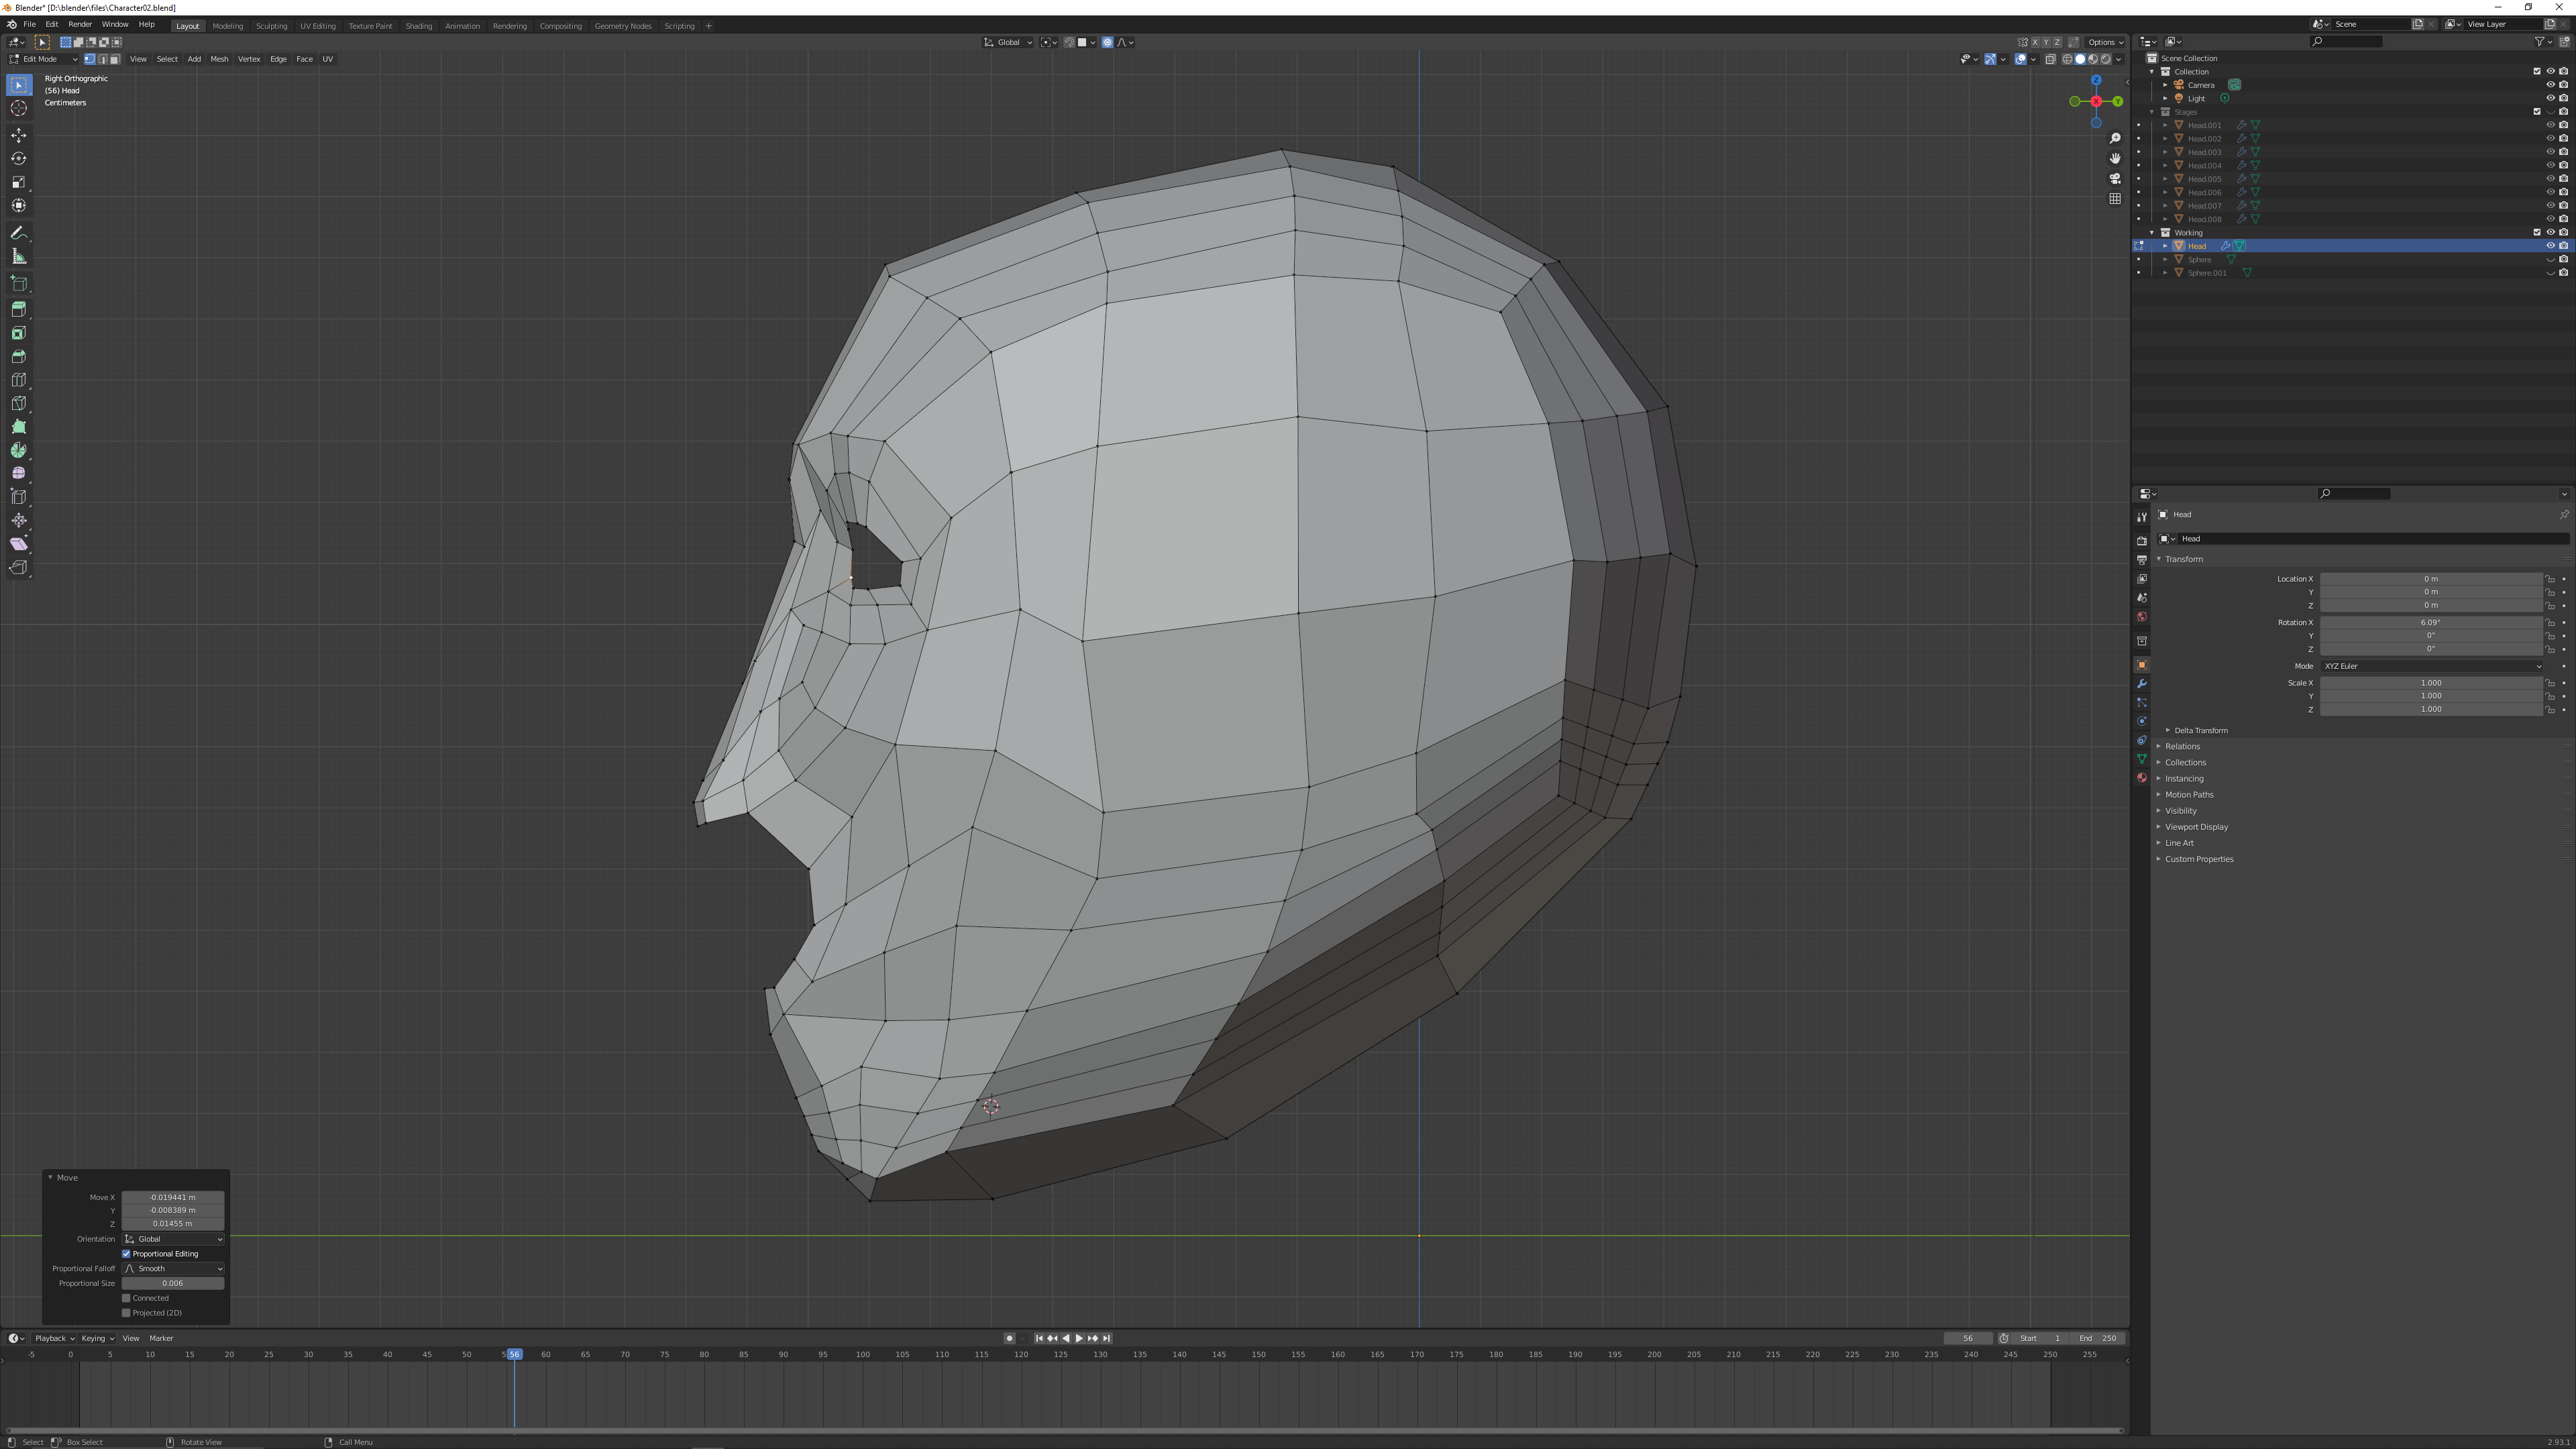Select the Cursor tool in toolbar
The height and width of the screenshot is (1449, 2576).
19,108
